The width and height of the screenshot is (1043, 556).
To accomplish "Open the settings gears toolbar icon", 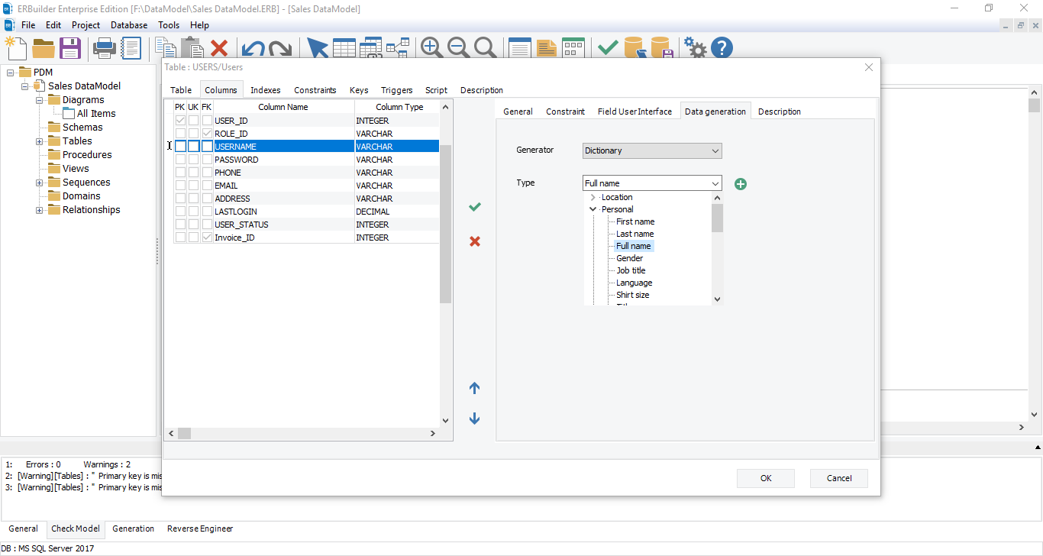I will 695,47.
